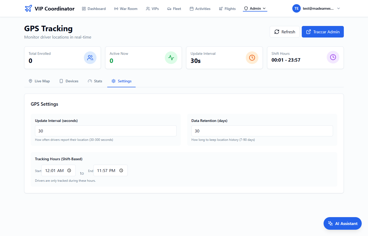The height and width of the screenshot is (236, 368).
Task: Launch the AI Assistant
Action: click(x=343, y=223)
